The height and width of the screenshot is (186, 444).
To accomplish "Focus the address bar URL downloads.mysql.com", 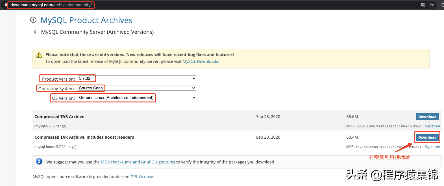I will pyautogui.click(x=51, y=5).
